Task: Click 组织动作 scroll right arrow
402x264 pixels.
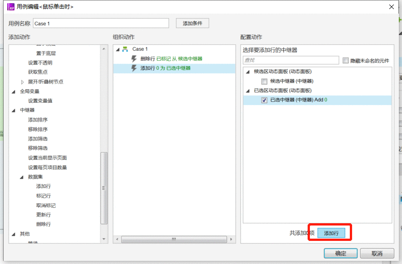Action: (231, 240)
